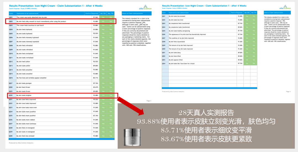Select row 'My complexion feels transformed'
Viewport: 298px width, 152px height.
(x=209, y=23)
